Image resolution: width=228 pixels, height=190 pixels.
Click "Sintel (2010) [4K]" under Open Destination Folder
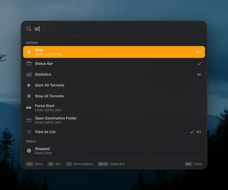pyautogui.click(x=48, y=123)
